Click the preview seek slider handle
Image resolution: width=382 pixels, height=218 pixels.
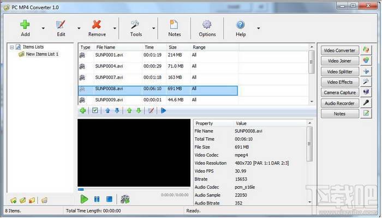pyautogui.click(x=81, y=189)
